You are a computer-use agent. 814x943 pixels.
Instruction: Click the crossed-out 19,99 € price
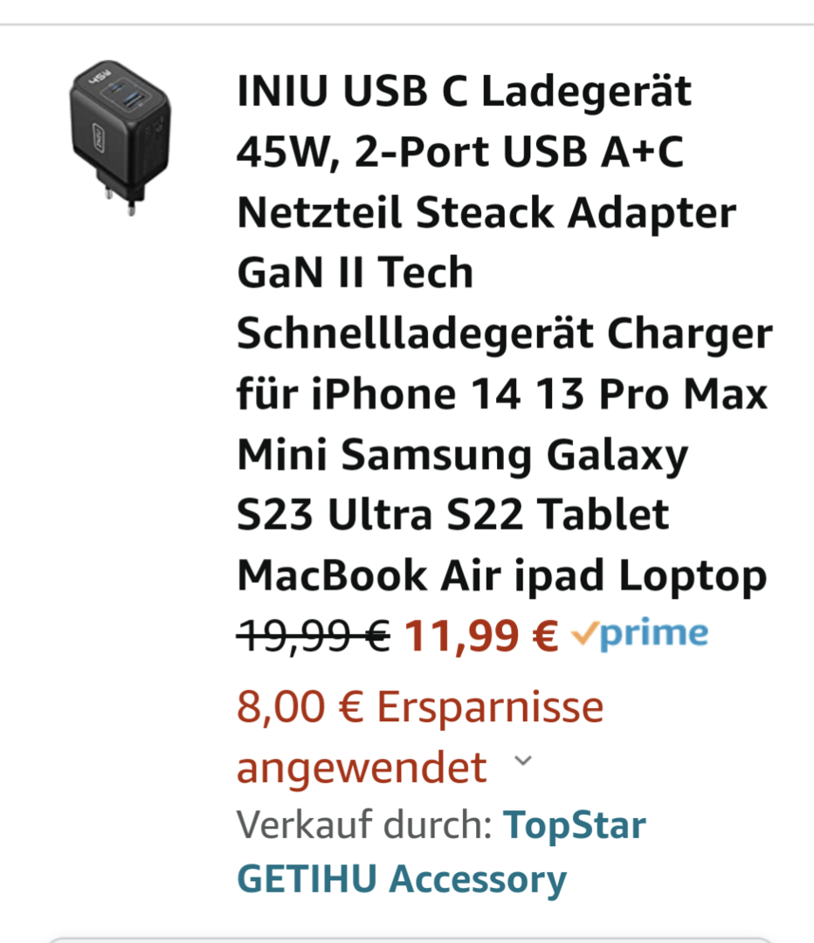pos(314,636)
